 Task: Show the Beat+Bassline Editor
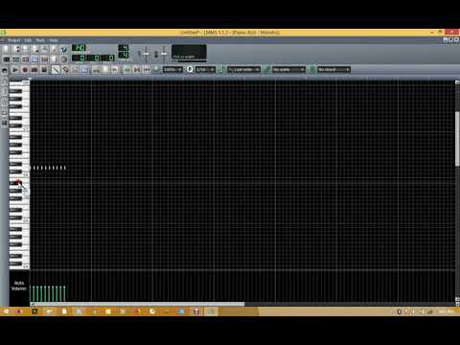click(x=16, y=59)
